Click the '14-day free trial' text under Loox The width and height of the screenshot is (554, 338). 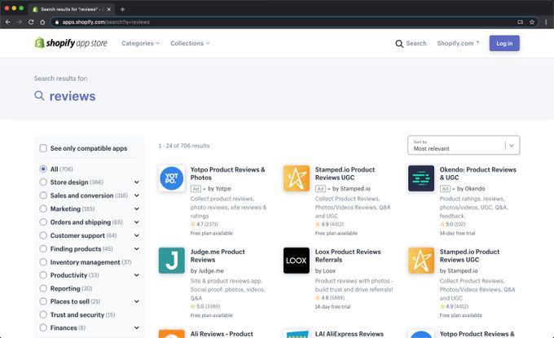click(x=333, y=306)
